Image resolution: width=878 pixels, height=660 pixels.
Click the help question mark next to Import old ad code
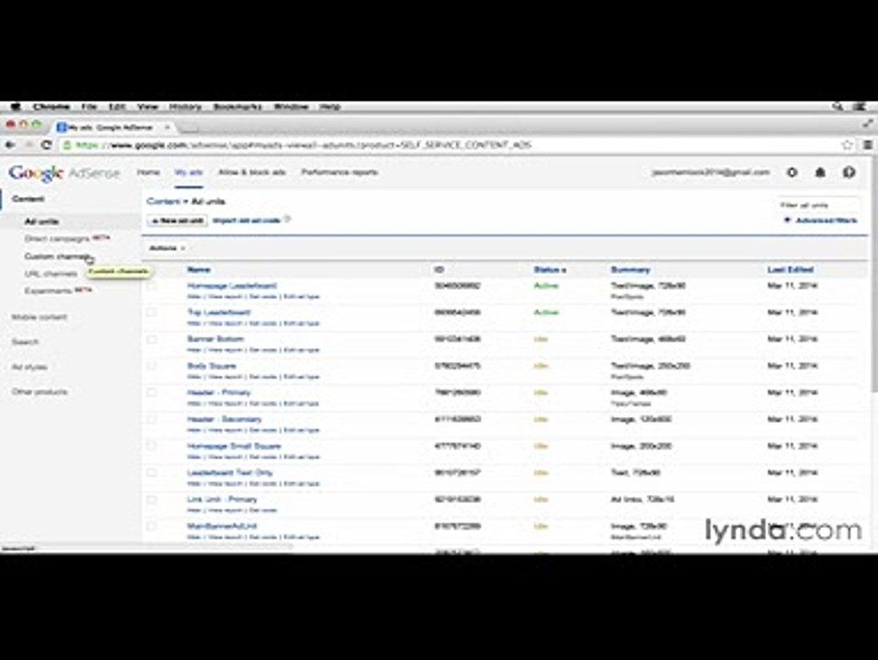point(287,220)
